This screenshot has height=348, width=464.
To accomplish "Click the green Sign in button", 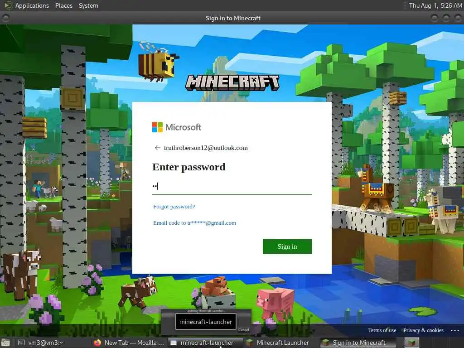I will (287, 246).
